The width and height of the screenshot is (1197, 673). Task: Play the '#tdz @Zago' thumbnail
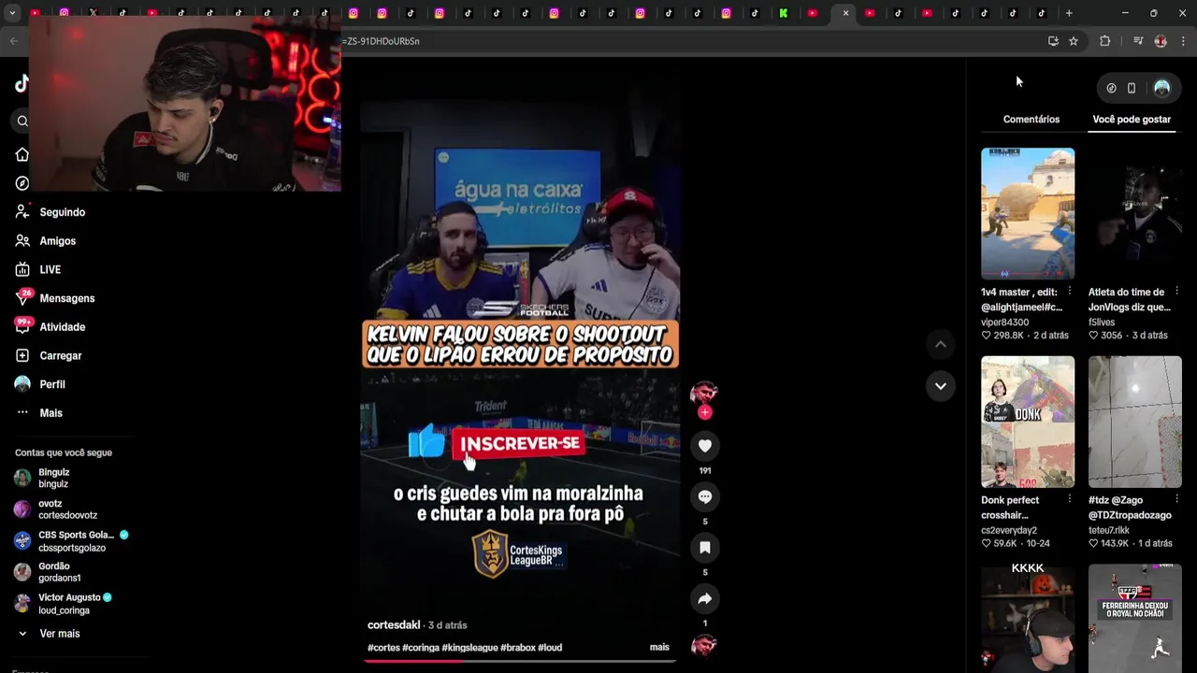pyautogui.click(x=1134, y=422)
